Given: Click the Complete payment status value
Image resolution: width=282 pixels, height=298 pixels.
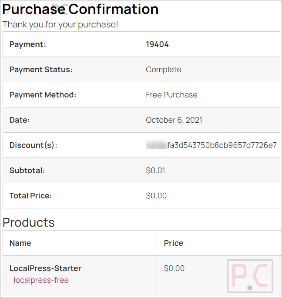Looking at the screenshot, I should [x=164, y=70].
